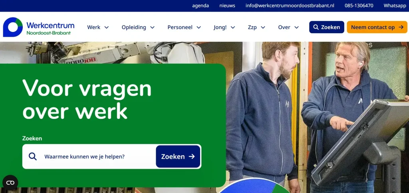409x193 pixels.
Task: Expand the Personeel dropdown chevron
Action: click(x=199, y=28)
